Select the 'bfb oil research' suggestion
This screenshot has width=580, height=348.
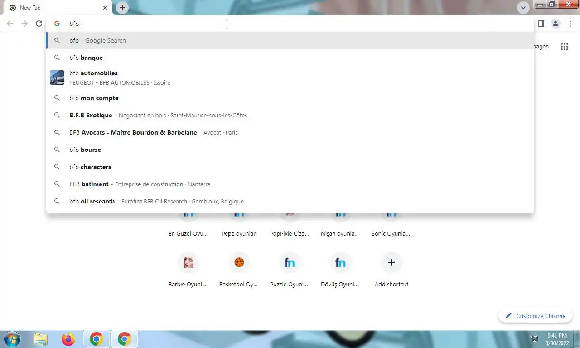[290, 201]
